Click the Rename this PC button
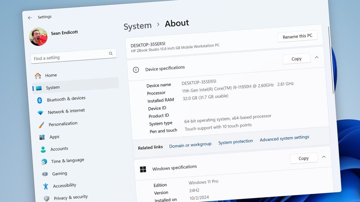Screen dimensions: 360x202 pyautogui.click(x=297, y=37)
